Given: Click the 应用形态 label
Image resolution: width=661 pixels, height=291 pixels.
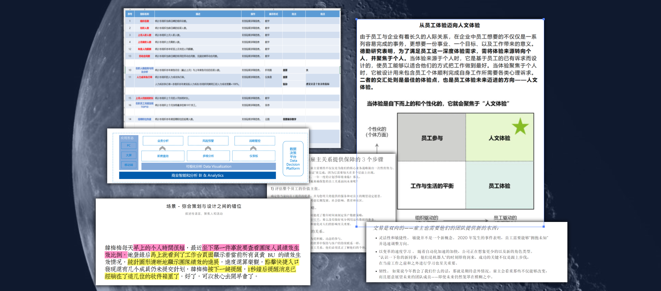Looking at the screenshot, I should pos(127,138).
